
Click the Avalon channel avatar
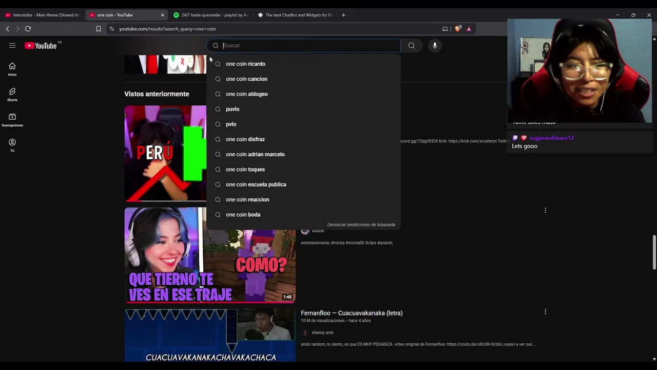(305, 231)
